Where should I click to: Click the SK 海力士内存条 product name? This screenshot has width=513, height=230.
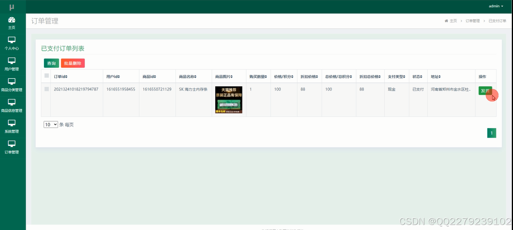coord(193,89)
